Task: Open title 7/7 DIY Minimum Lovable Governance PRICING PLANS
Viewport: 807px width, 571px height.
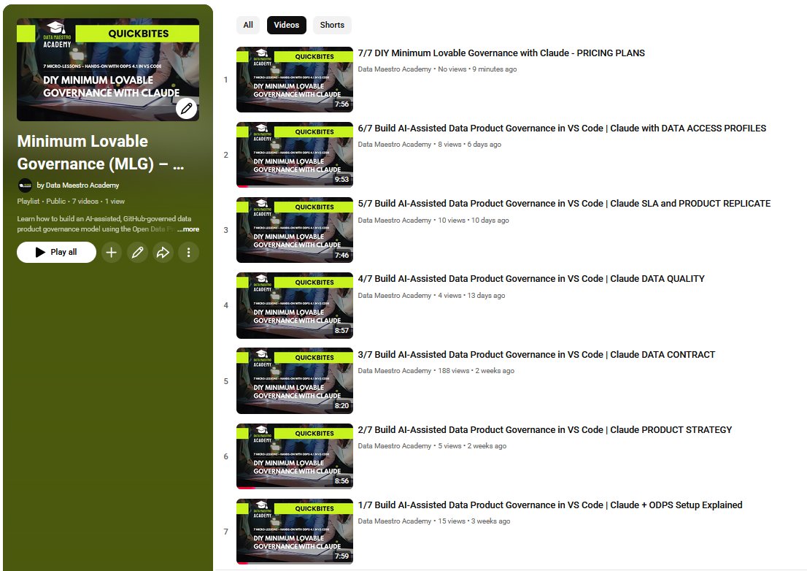Action: click(x=501, y=53)
